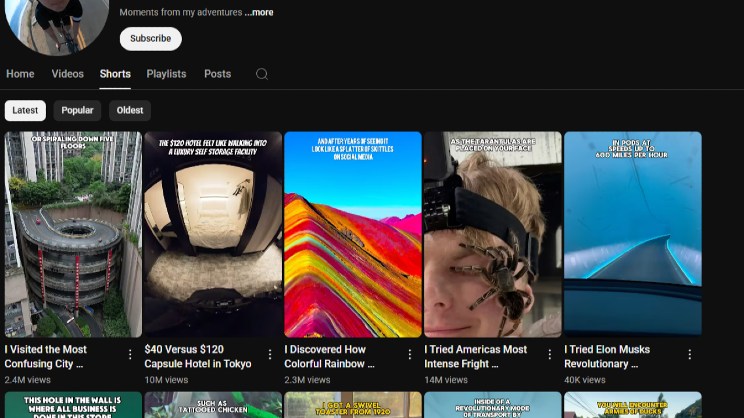Expand the channel description with more
The width and height of the screenshot is (744, 418).
coord(259,12)
